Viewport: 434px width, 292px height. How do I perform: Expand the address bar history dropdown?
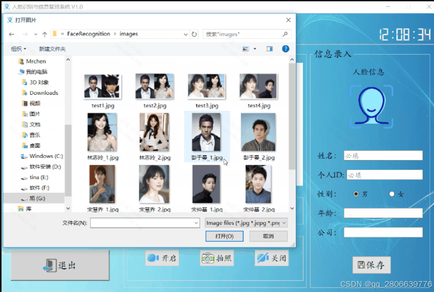pos(185,34)
